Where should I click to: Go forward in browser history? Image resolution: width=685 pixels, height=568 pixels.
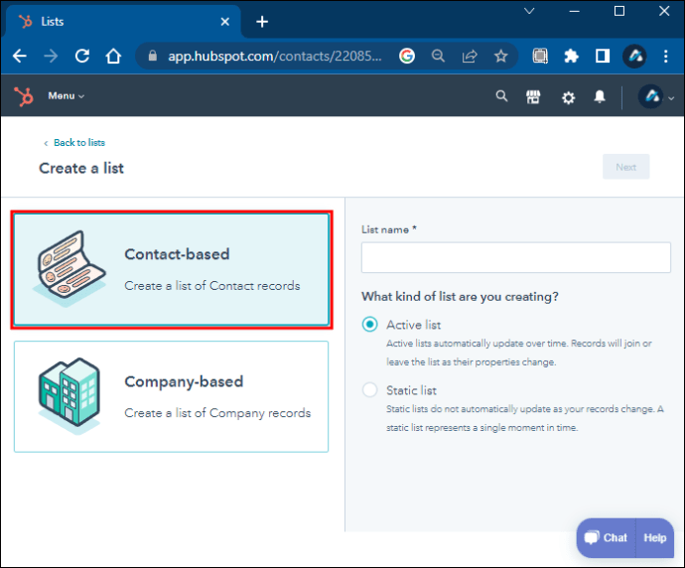51,56
